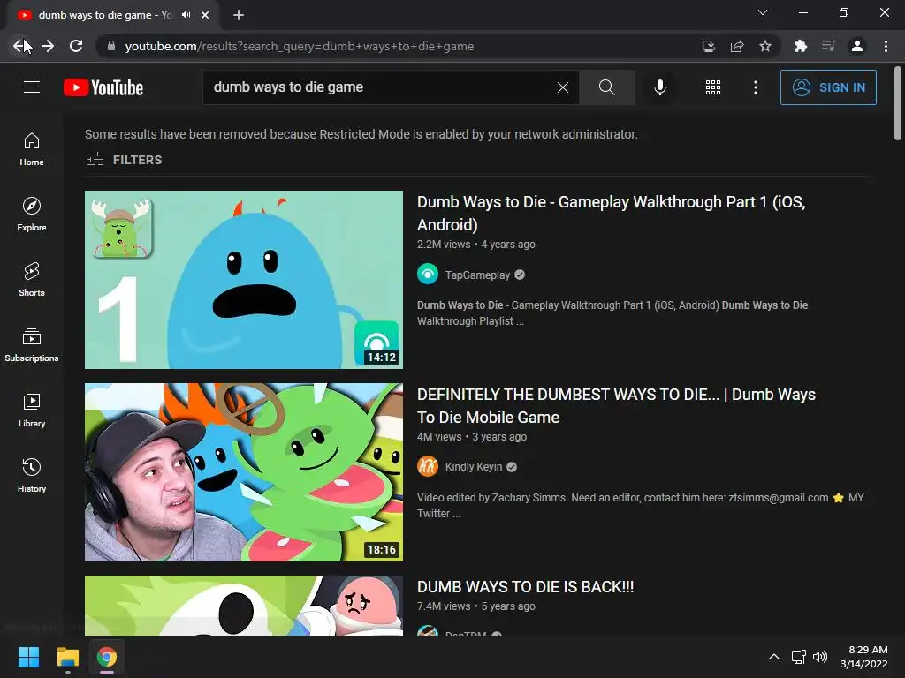Screen dimensions: 905x678
Task: Go forward with the browser forward arrow
Action: coord(48,46)
